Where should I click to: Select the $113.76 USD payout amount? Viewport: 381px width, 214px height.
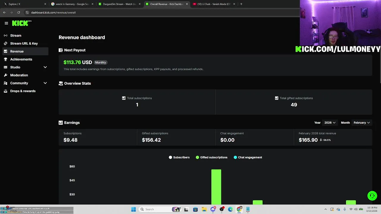(78, 62)
